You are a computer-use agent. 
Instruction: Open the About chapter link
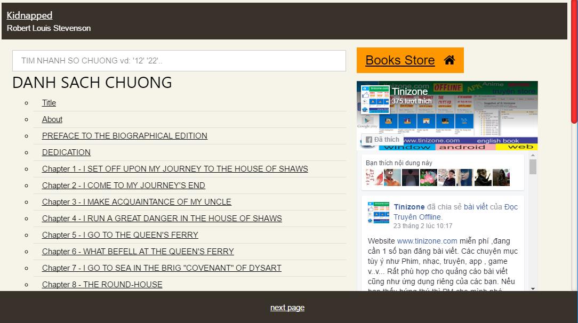coord(52,119)
